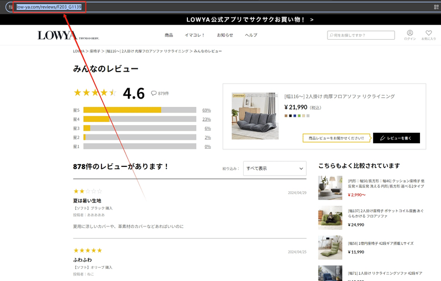The height and width of the screenshot is (281, 441).
Task: Click the gray sofa product thumbnail
Action: [255, 116]
